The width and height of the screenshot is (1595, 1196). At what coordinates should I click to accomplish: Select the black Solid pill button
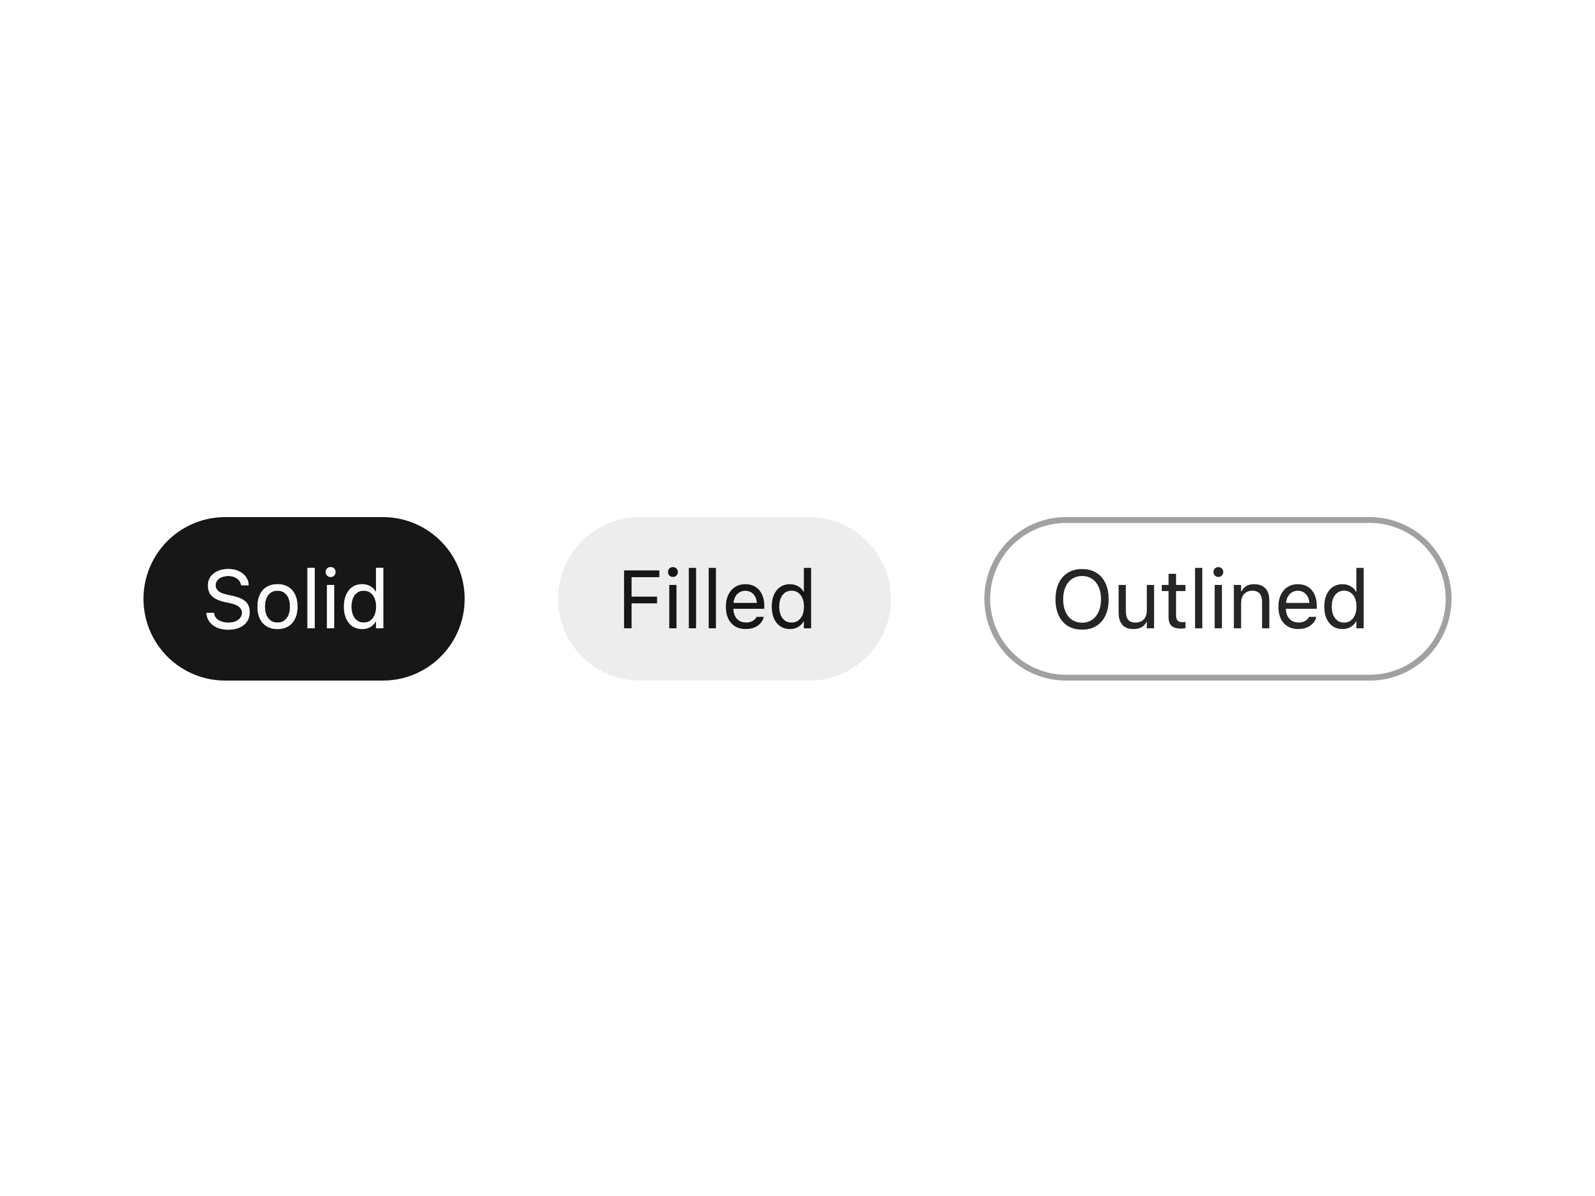coord(304,598)
